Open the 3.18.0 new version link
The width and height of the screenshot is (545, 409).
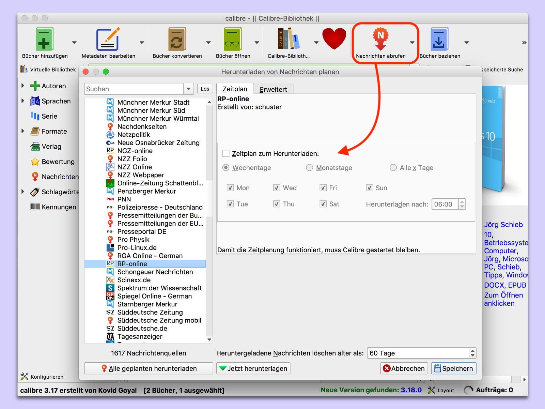(x=411, y=390)
